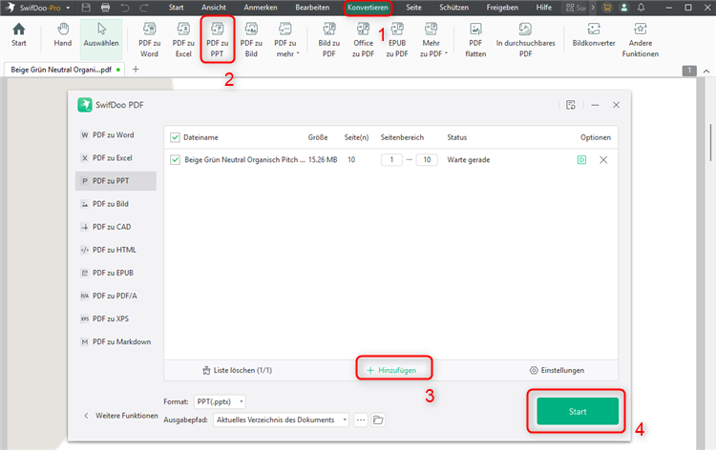The width and height of the screenshot is (716, 450).
Task: Toggle checkbox for Beige Grün Neutral file
Action: tap(175, 160)
